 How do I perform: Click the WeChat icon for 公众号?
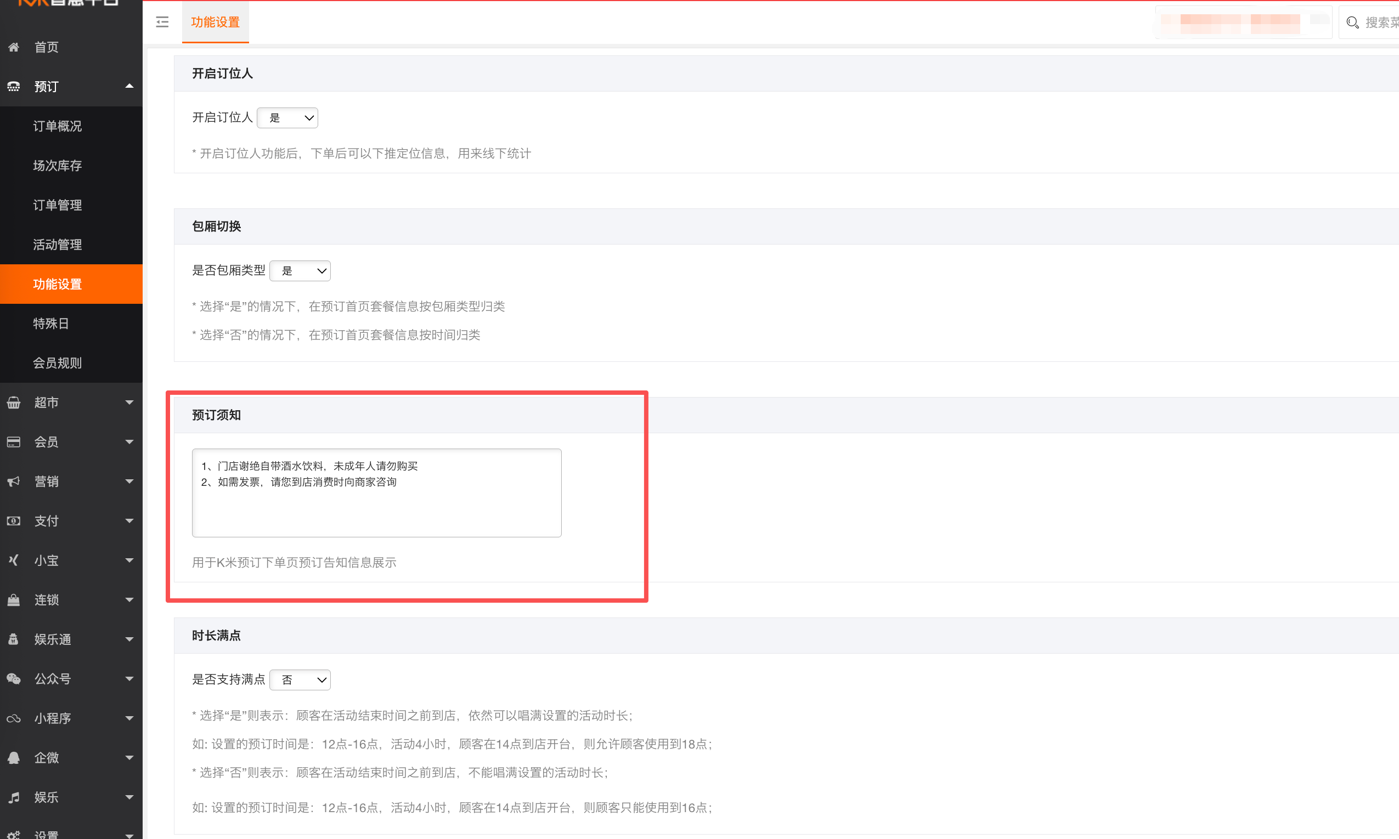tap(14, 678)
